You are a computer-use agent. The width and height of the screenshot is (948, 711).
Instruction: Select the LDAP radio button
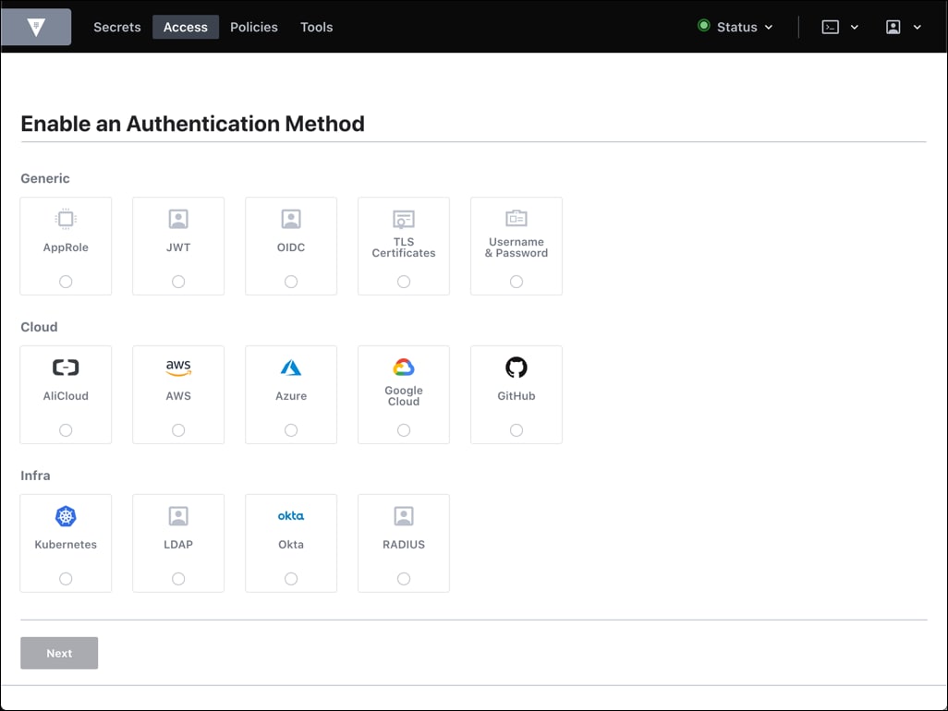click(178, 579)
